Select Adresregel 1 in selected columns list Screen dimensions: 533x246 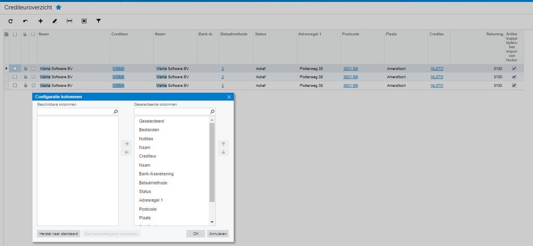(x=151, y=200)
